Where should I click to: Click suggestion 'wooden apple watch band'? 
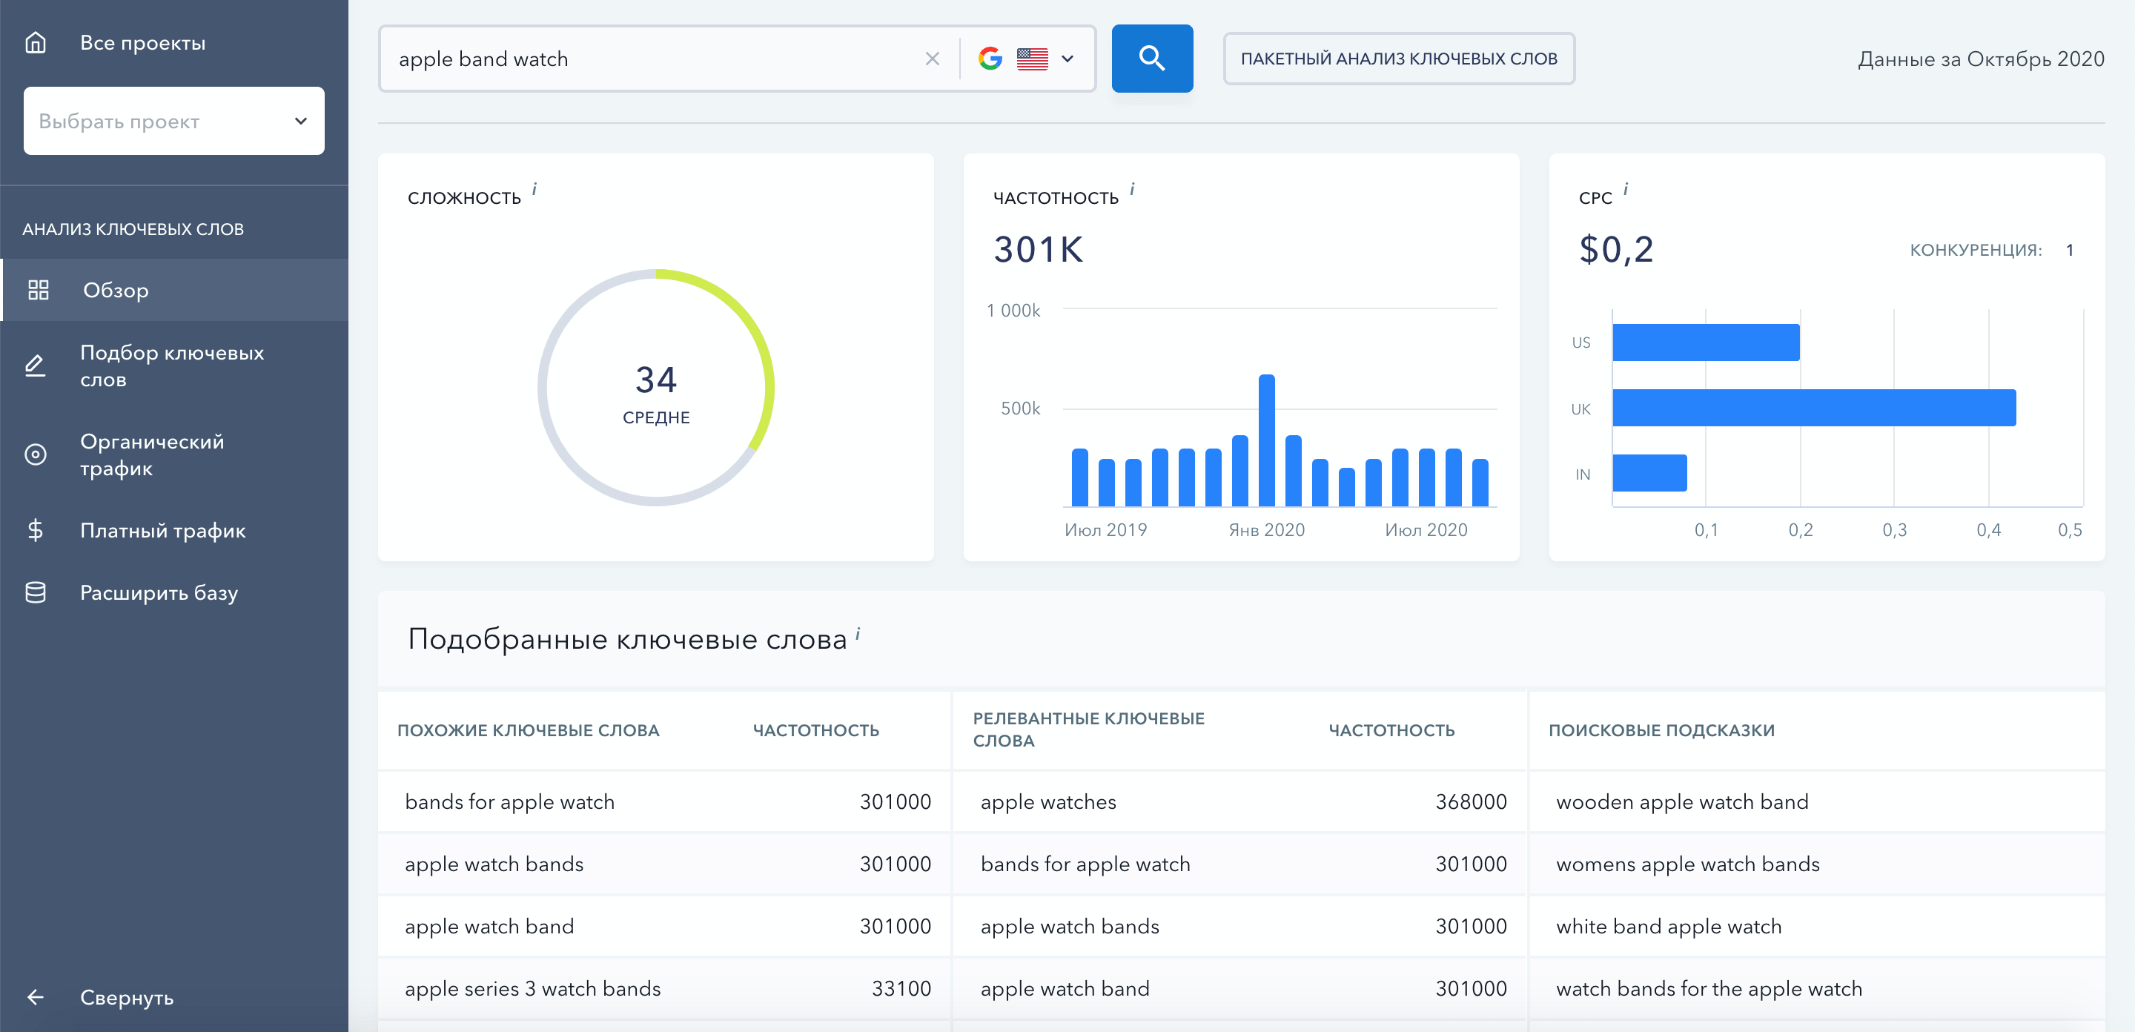[x=1683, y=801]
